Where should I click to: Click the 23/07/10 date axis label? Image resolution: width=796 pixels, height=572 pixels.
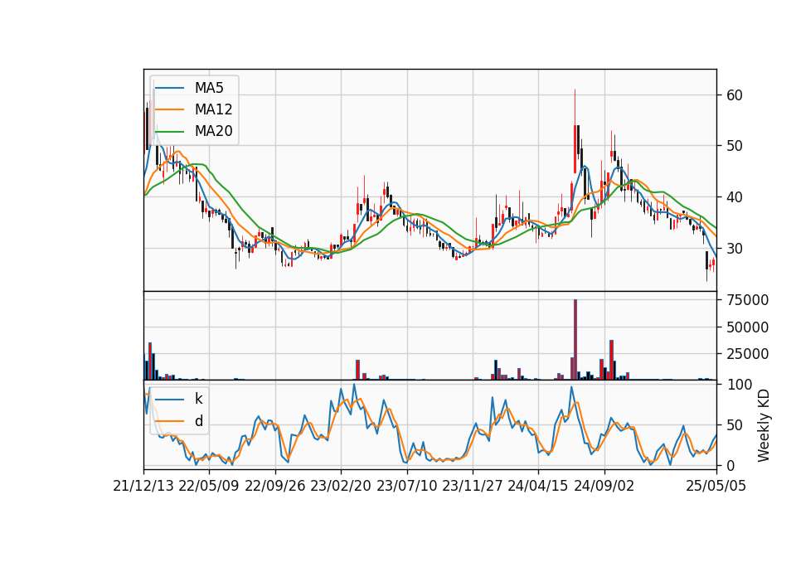(406, 486)
